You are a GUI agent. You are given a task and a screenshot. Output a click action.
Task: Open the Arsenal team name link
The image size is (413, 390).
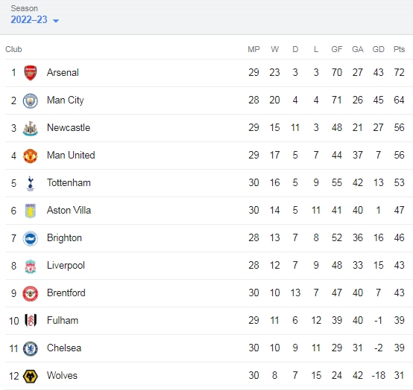(63, 72)
